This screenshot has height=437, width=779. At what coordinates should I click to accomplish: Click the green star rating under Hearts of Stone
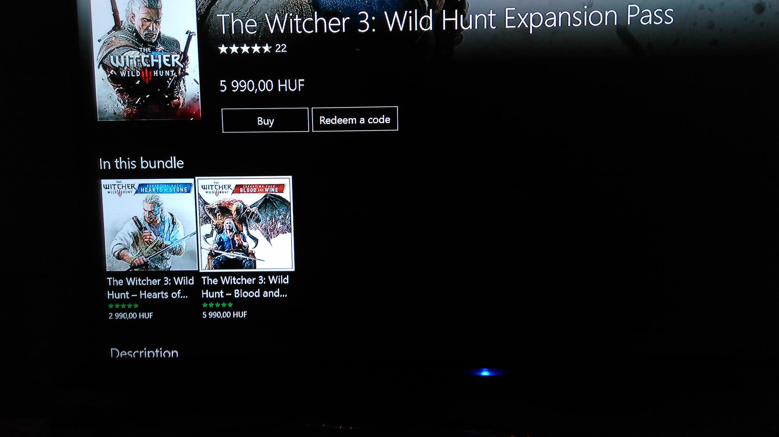124,306
